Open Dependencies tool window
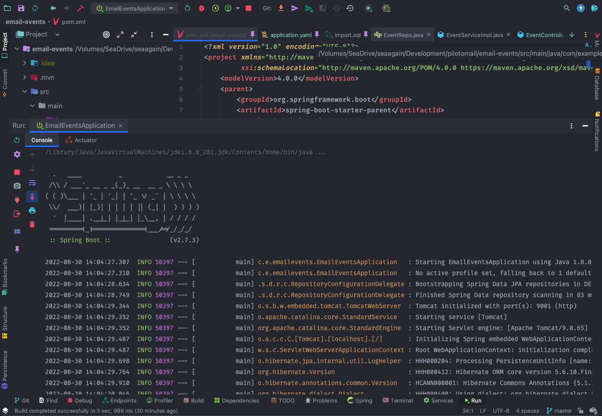The height and width of the screenshot is (416, 602). point(237,401)
